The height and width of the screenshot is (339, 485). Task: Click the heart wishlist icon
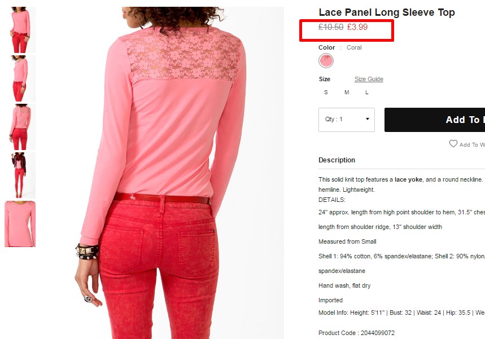coord(453,144)
